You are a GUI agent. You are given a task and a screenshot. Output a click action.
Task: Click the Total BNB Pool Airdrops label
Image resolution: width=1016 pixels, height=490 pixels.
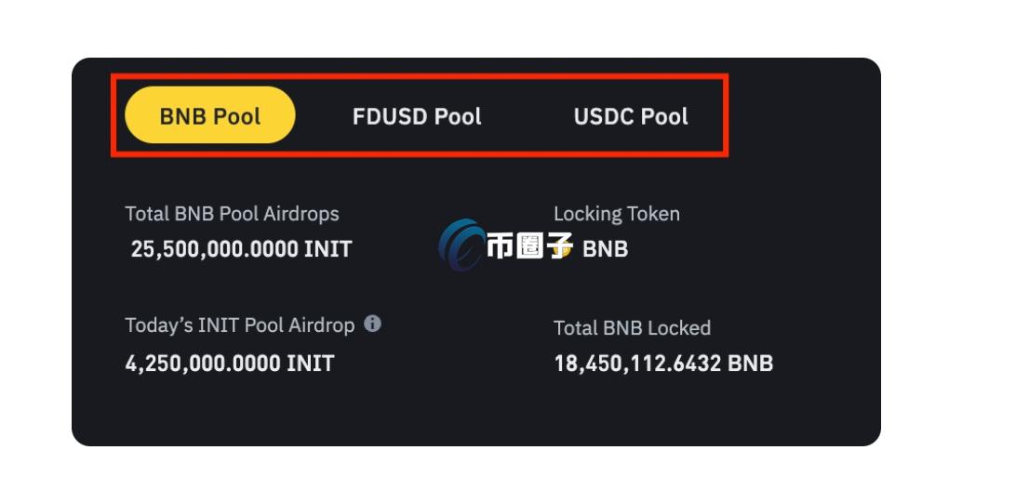click(232, 214)
